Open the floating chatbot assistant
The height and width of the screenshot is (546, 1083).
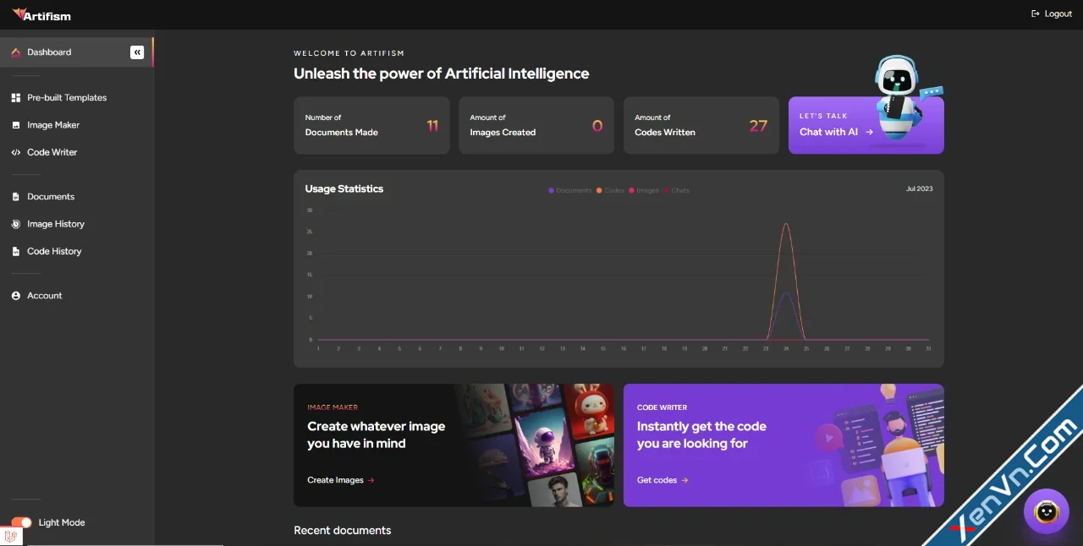point(1047,511)
